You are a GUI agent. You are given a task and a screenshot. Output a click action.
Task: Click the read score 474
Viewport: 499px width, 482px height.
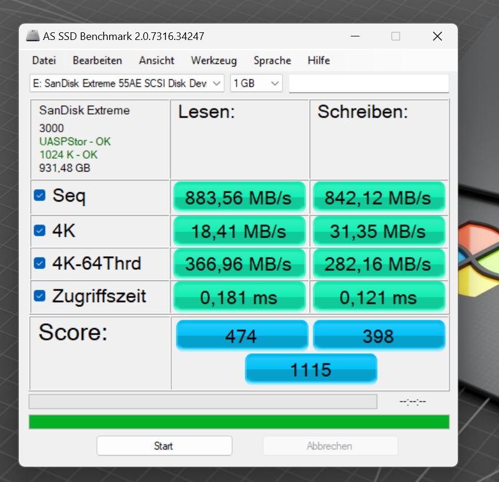[242, 335]
